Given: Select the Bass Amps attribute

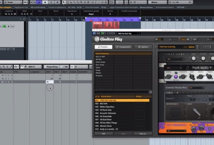Looking at the screenshot, I should tap(100, 65).
